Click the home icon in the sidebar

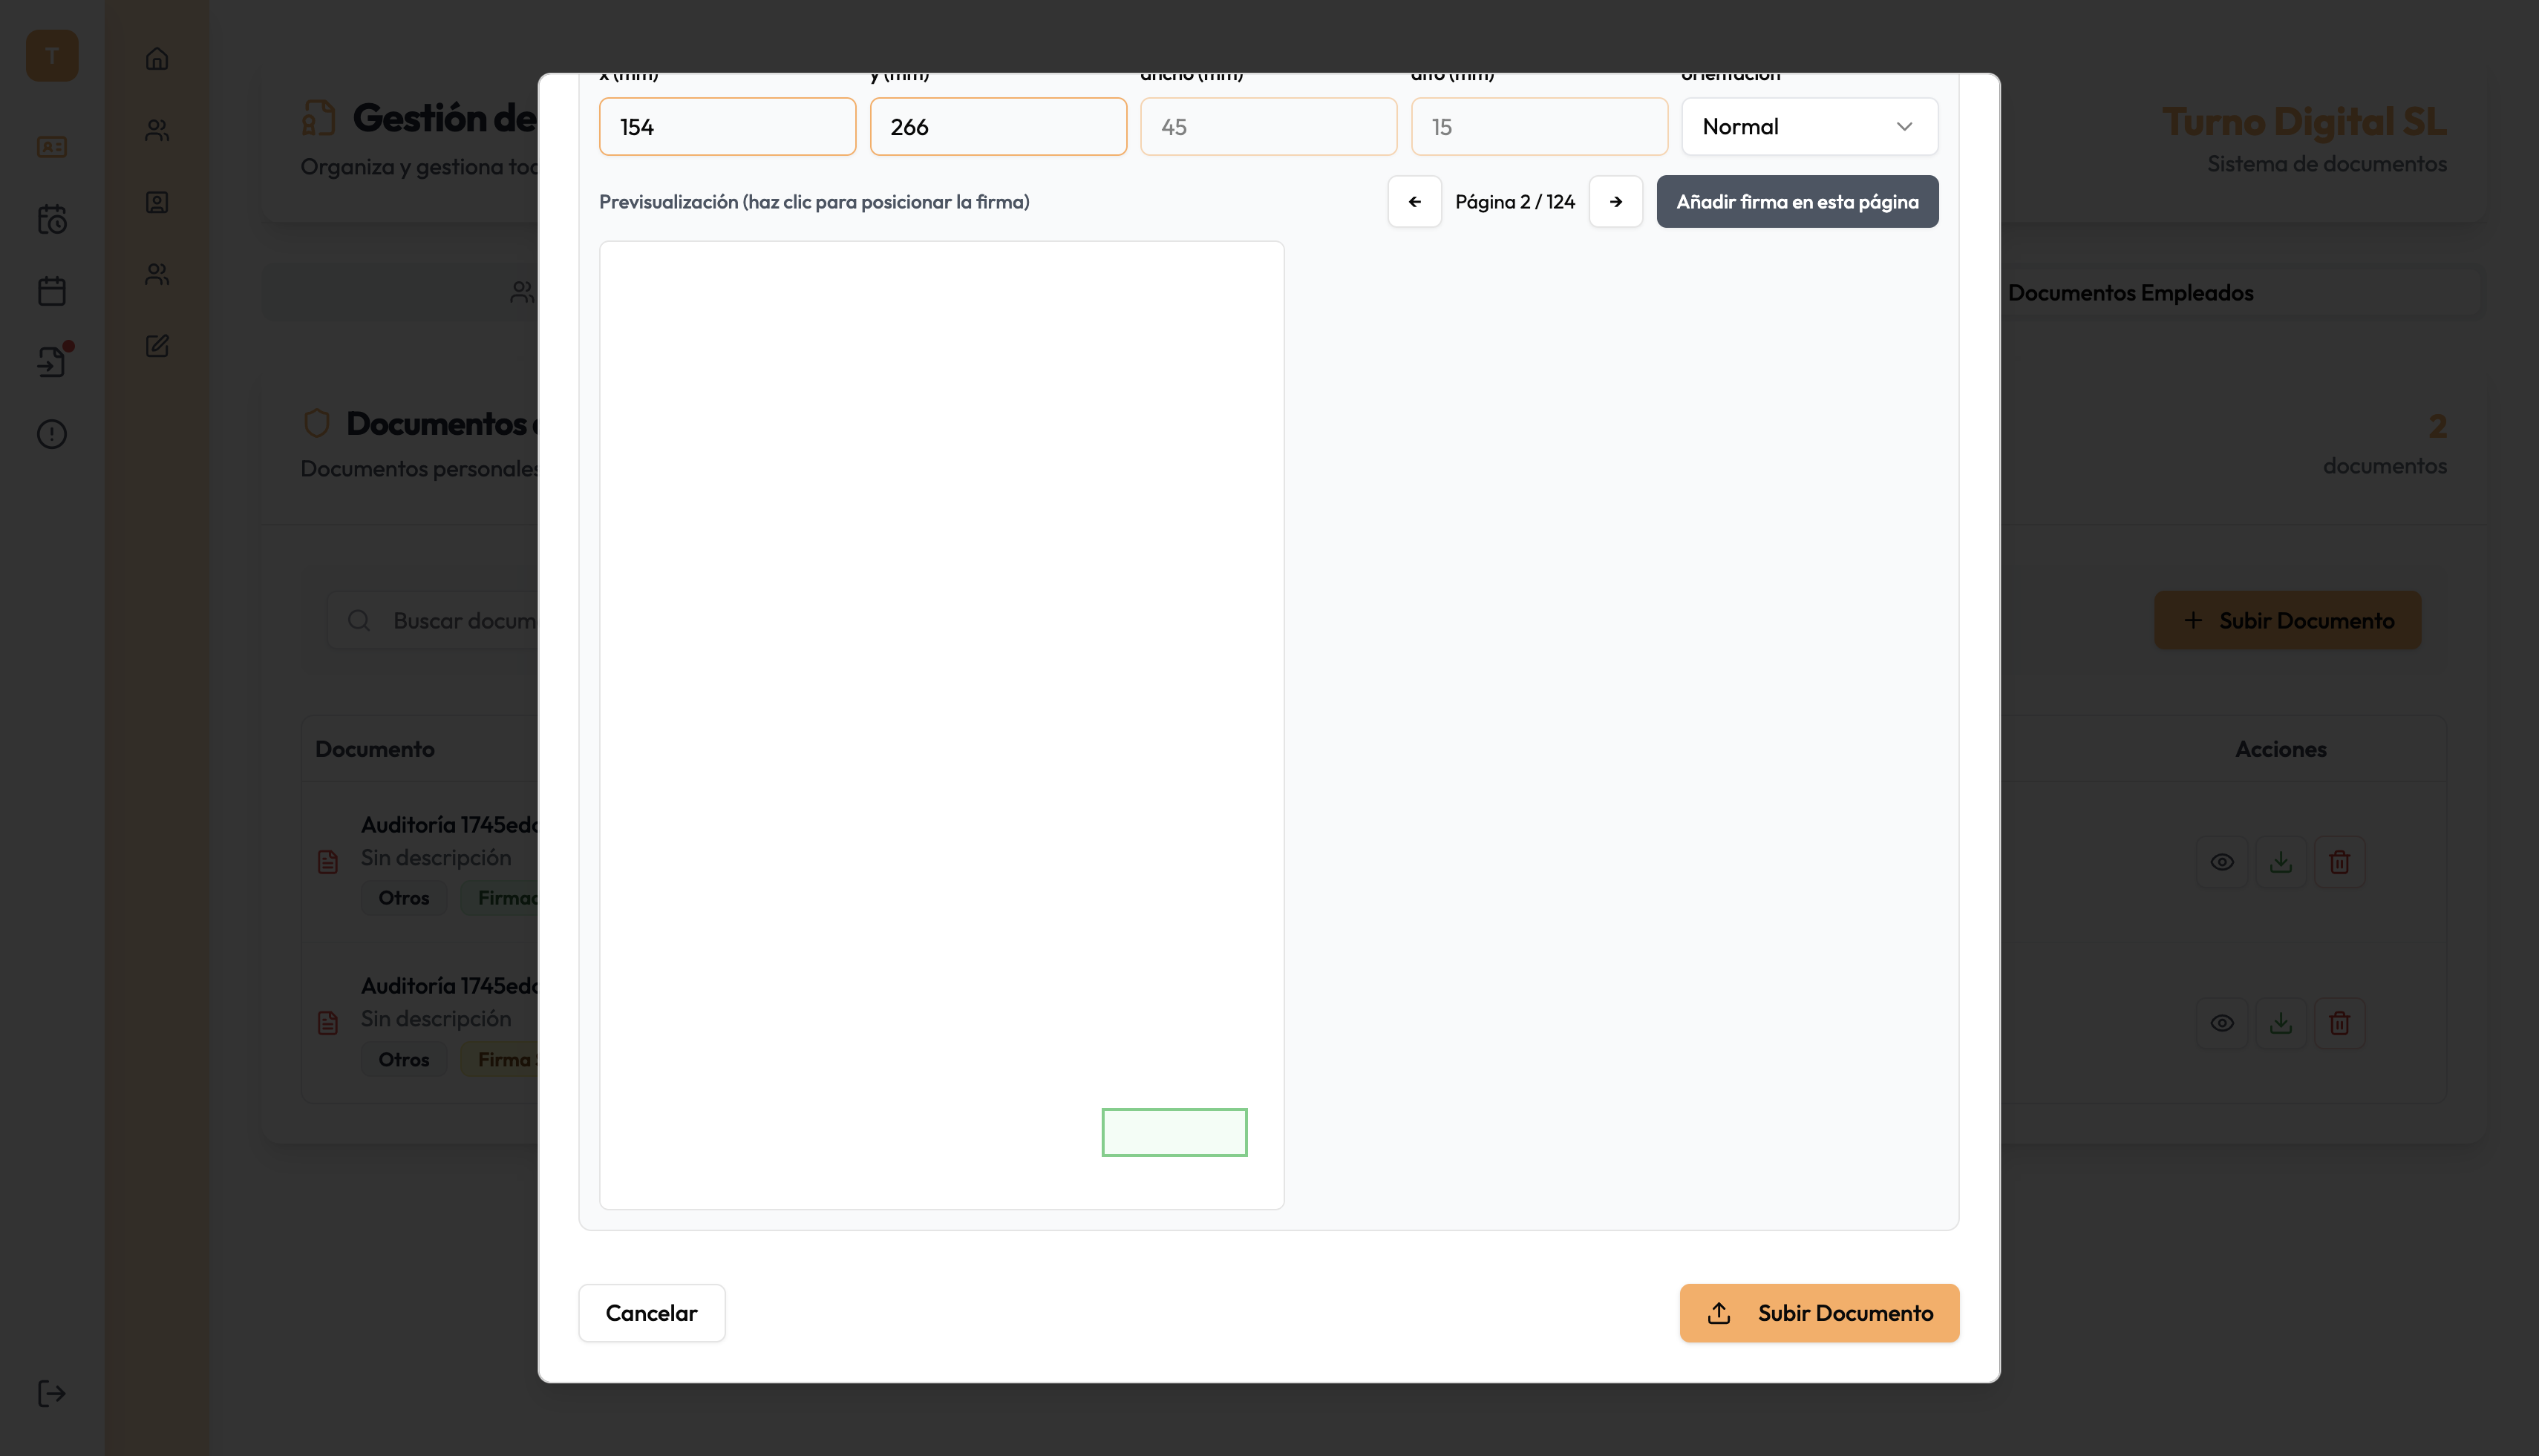157,59
